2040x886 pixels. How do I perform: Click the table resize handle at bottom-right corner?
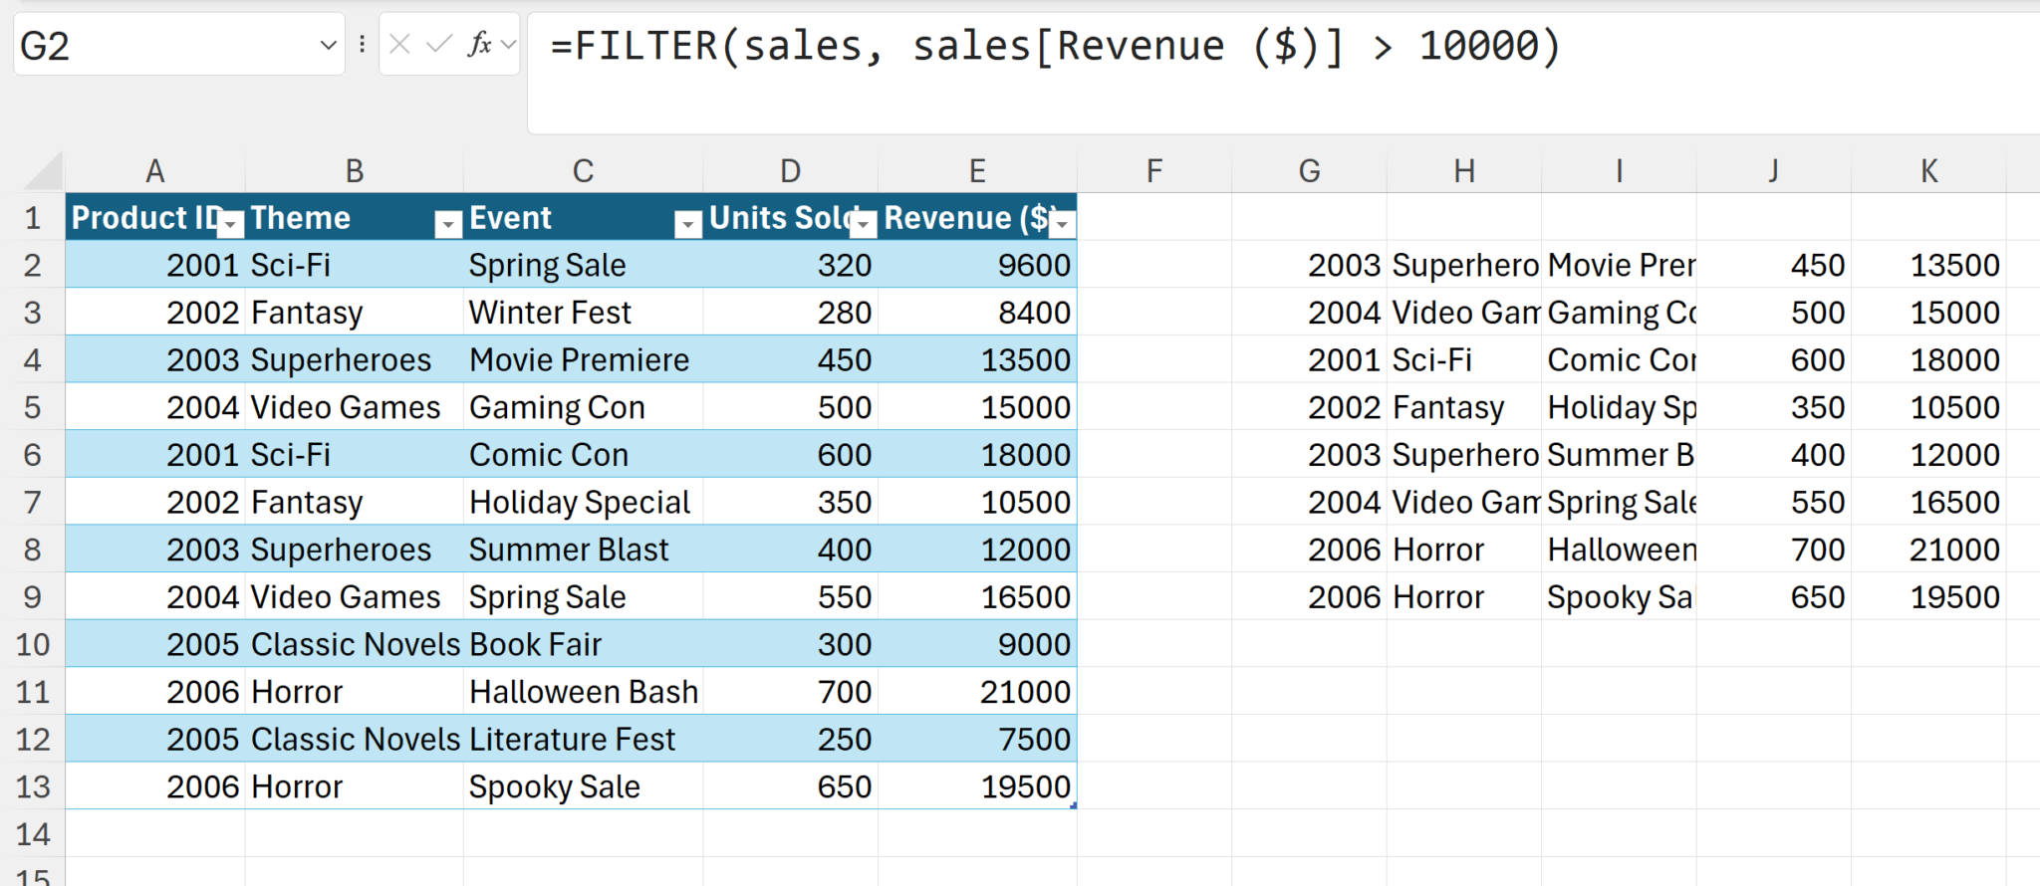[1073, 805]
